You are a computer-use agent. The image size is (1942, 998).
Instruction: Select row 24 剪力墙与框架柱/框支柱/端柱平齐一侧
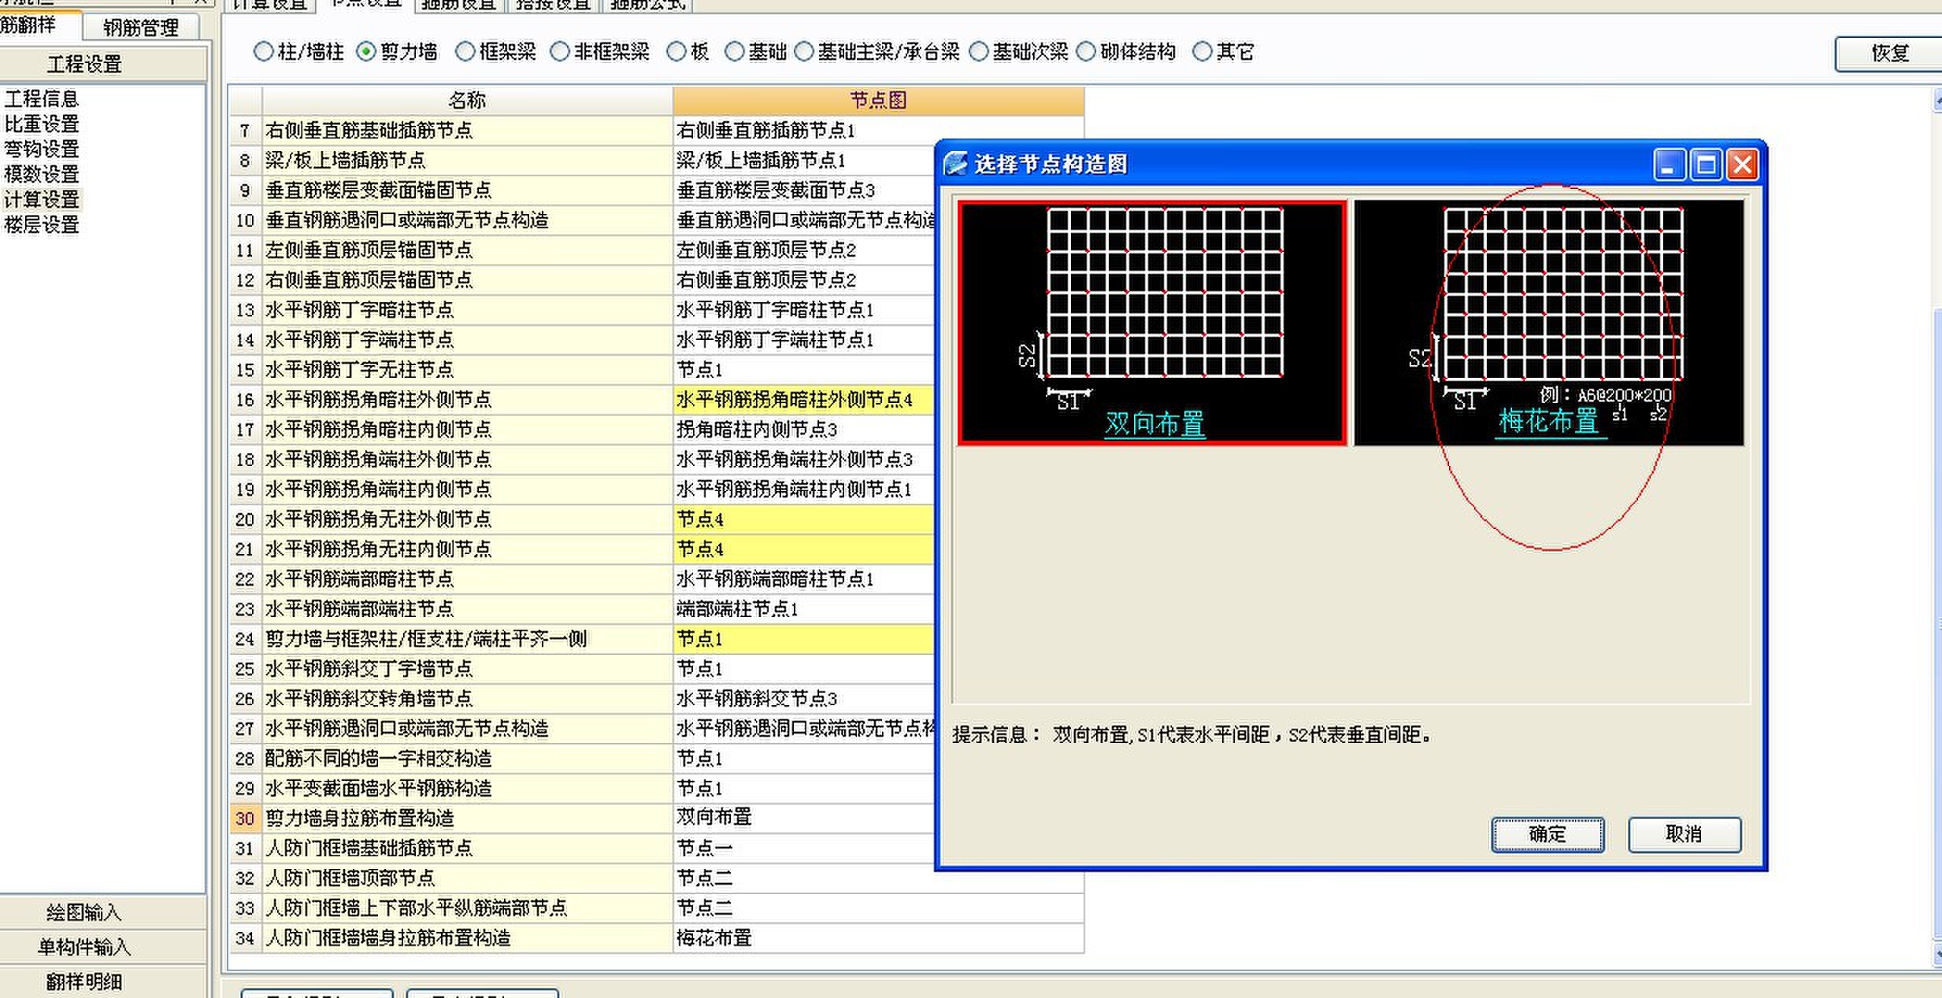467,639
